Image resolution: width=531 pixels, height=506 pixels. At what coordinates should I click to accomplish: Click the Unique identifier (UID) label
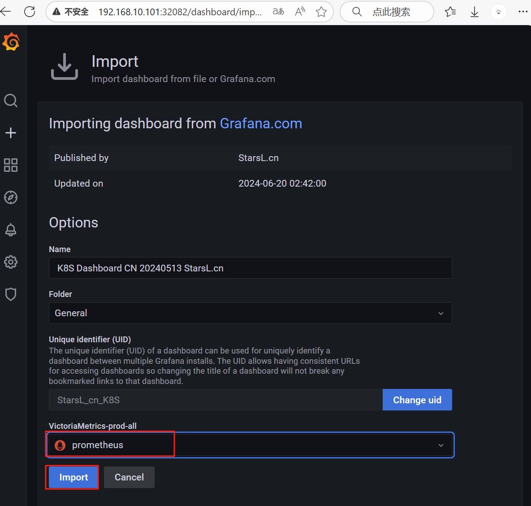90,339
